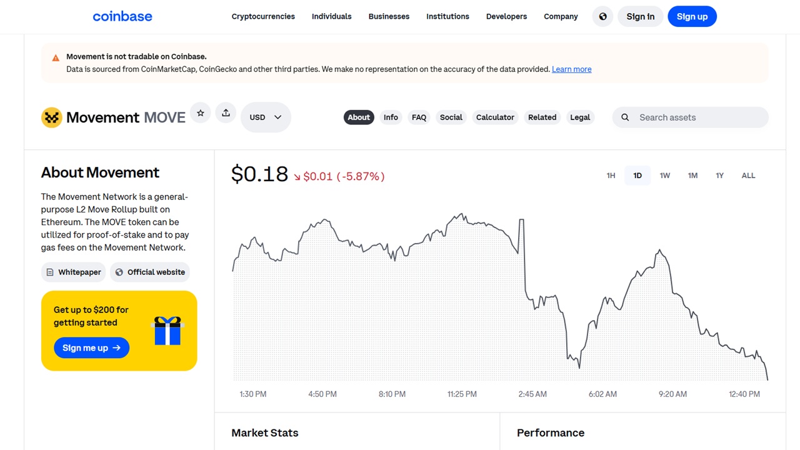Click the Sign in button

[641, 16]
